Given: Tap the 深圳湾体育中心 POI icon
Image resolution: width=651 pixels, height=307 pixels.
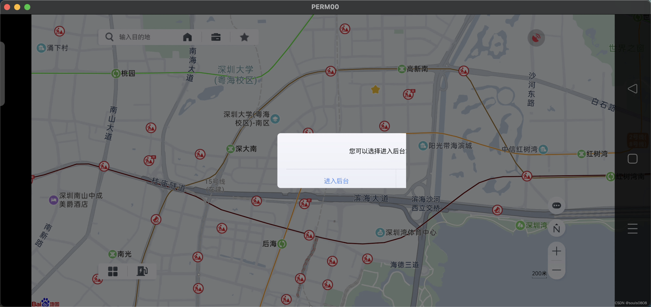Looking at the screenshot, I should pos(380,232).
